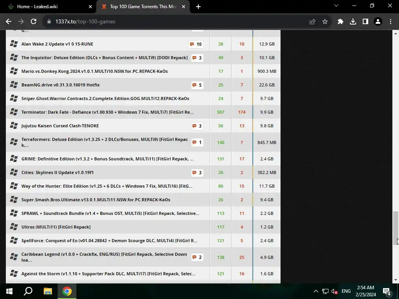
Task: Click Windows icon beside Mario.vs.Donkey.Kong torrent
Action: [x=14, y=71]
